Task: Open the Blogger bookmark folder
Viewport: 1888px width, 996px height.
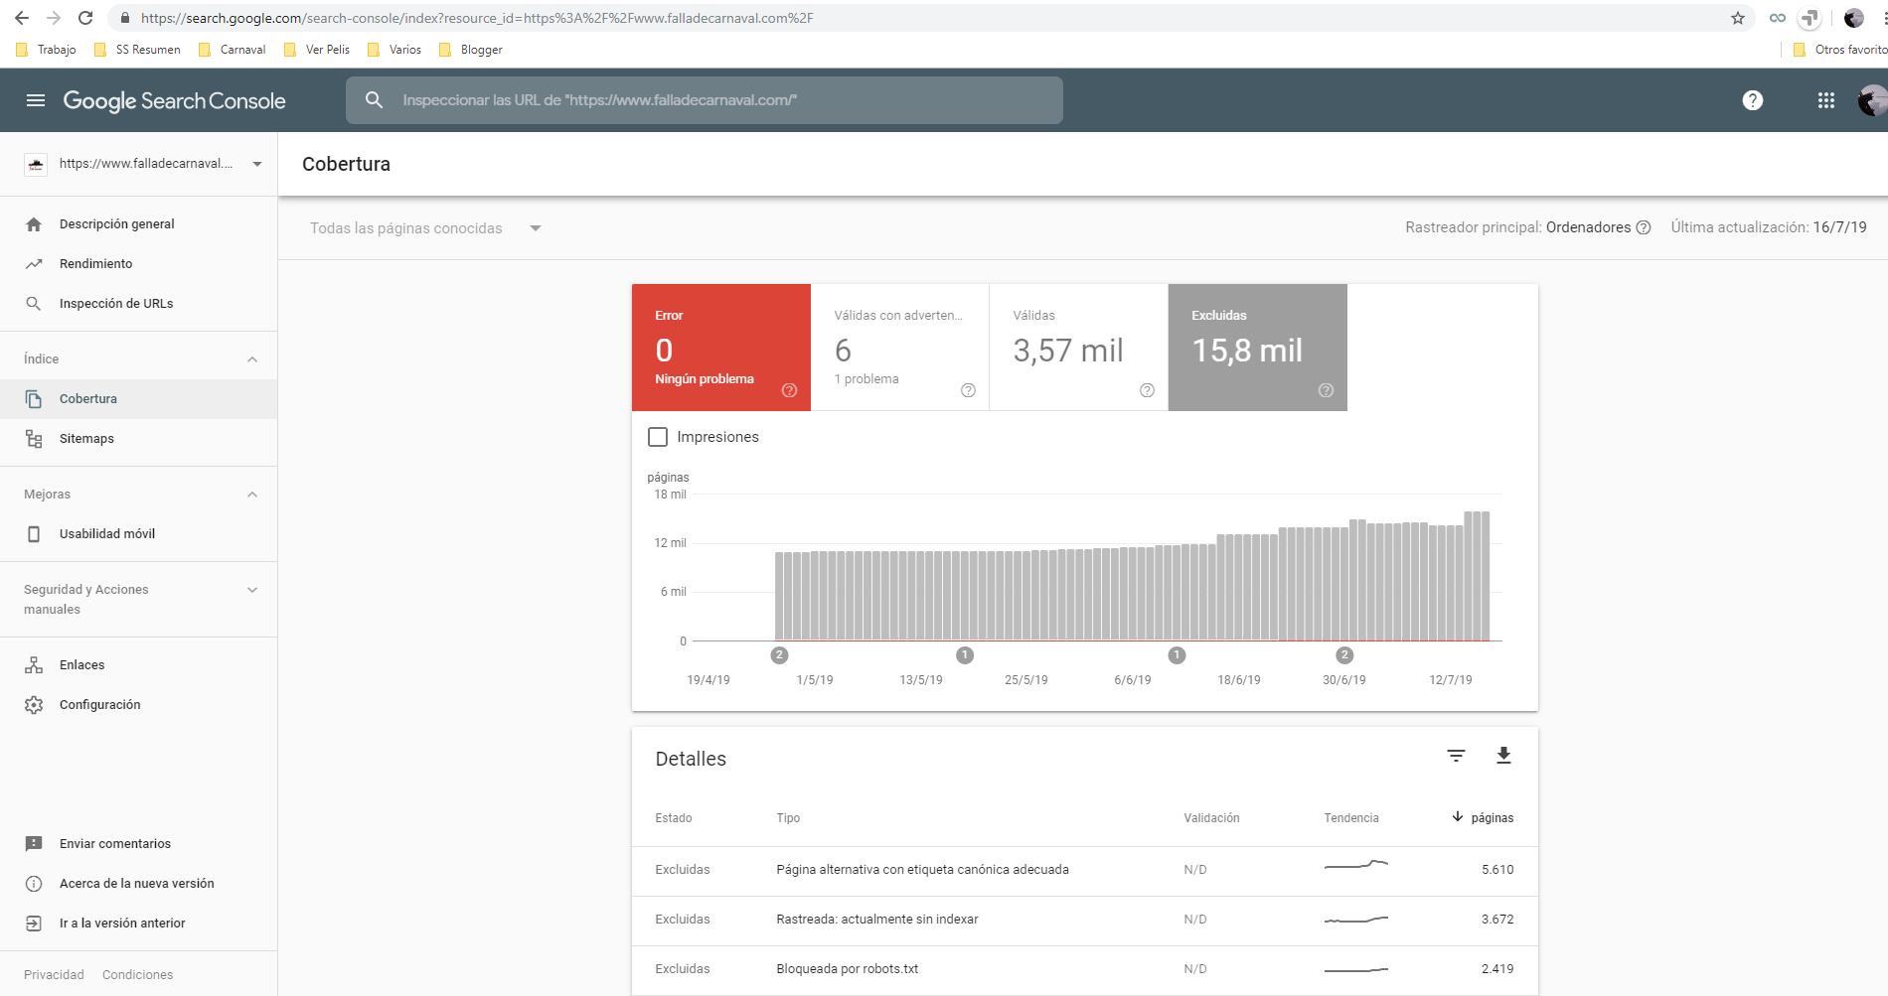Action: pyautogui.click(x=471, y=50)
